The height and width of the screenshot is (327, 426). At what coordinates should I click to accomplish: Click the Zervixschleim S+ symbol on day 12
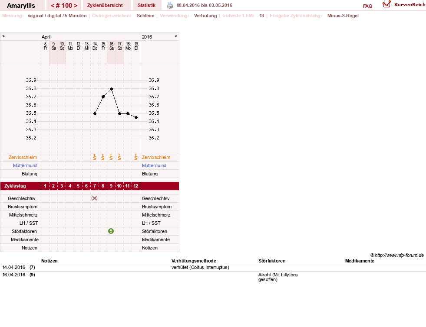136,157
